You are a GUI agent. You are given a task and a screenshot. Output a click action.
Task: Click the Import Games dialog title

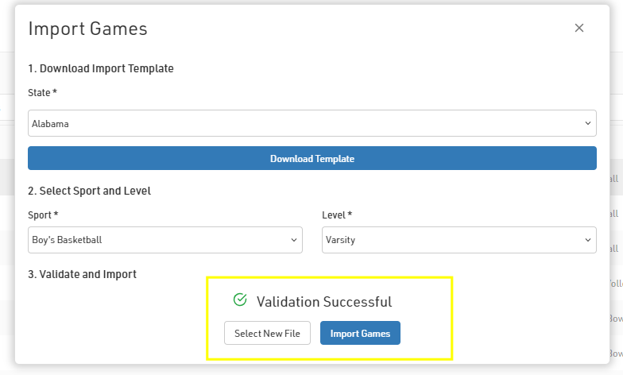click(87, 29)
